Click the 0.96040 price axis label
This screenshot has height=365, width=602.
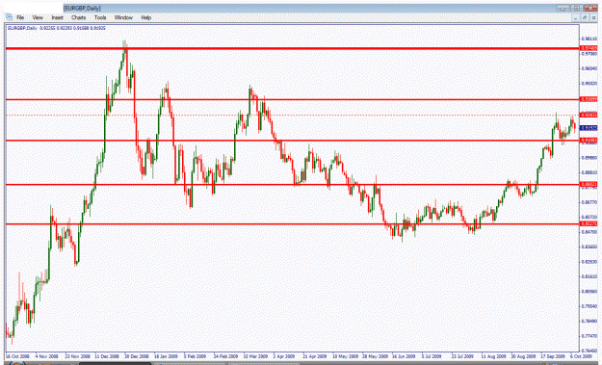point(589,68)
